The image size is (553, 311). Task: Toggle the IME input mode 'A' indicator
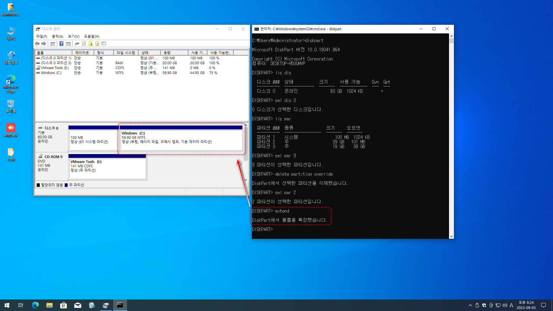[512, 305]
